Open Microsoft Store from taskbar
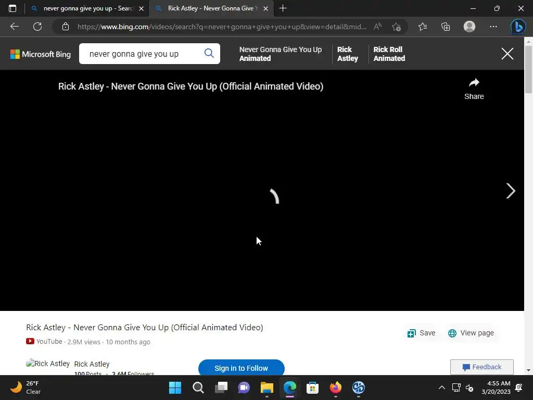Image resolution: width=533 pixels, height=400 pixels. (312, 387)
